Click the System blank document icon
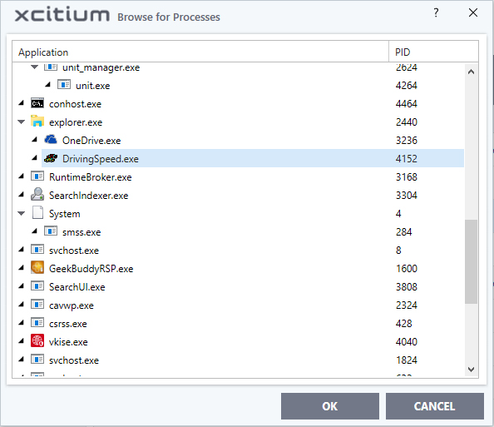The image size is (494, 427). tap(37, 212)
